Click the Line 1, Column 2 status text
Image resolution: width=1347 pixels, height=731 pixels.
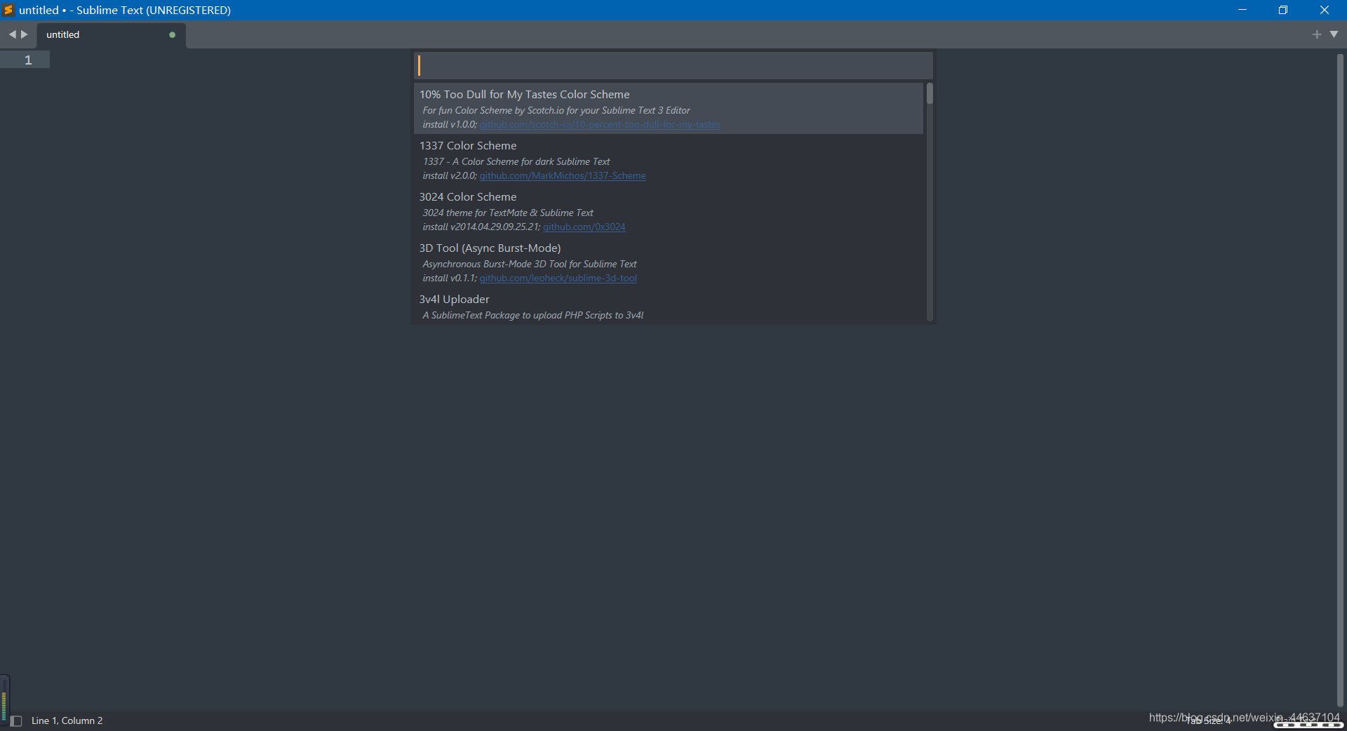pyautogui.click(x=67, y=720)
